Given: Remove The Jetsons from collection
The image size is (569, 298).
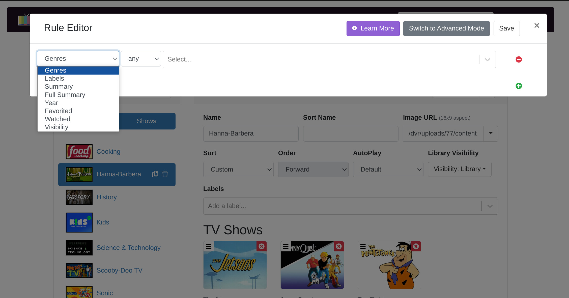Looking at the screenshot, I should [x=262, y=246].
